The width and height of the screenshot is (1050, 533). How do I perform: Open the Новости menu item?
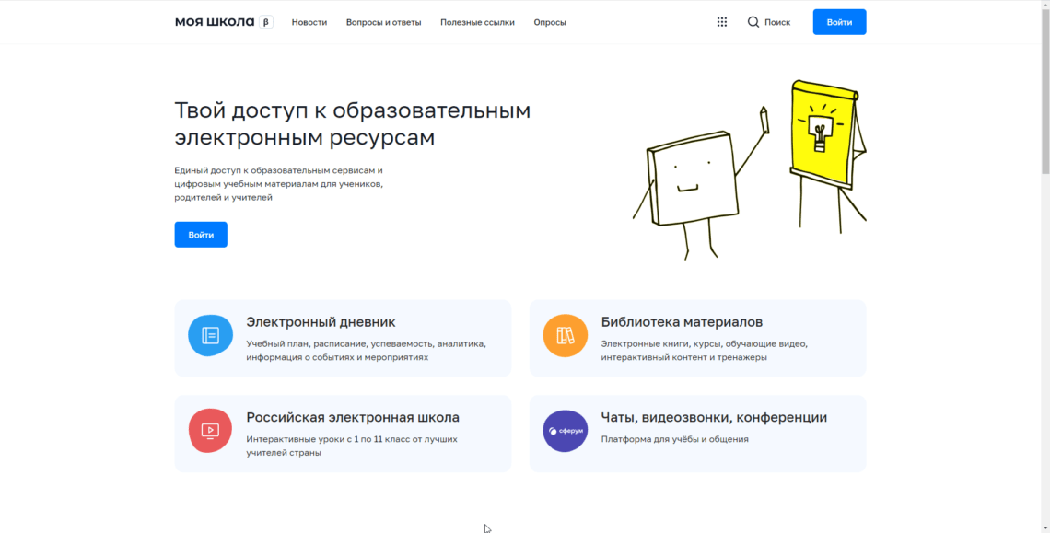[309, 22]
